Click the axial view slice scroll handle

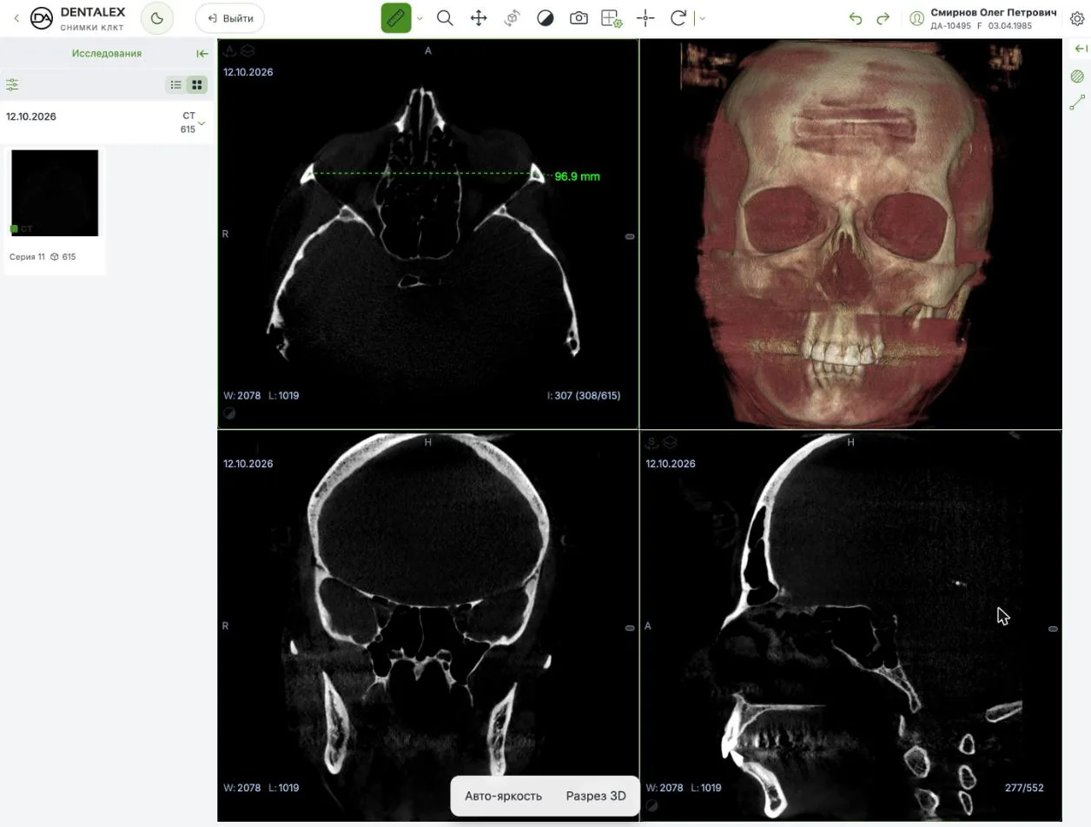[630, 236]
